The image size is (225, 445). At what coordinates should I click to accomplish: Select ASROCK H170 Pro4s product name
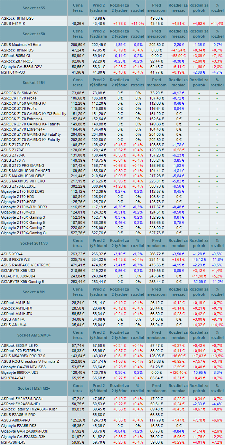[19, 98]
